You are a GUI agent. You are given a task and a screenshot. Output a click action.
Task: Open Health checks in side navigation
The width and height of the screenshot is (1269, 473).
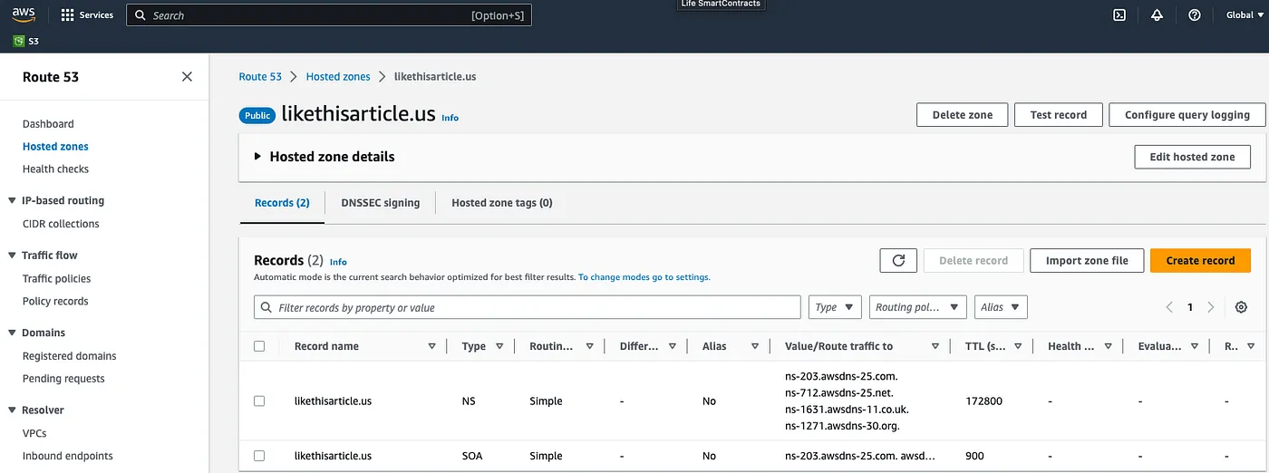click(x=55, y=169)
